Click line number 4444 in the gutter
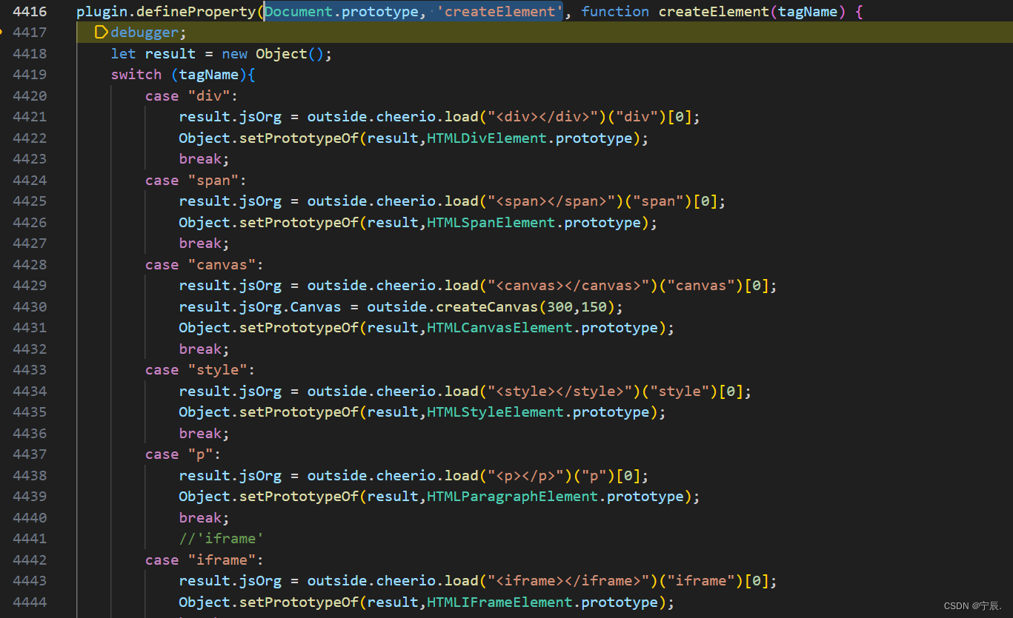1013x618 pixels. click(30, 602)
